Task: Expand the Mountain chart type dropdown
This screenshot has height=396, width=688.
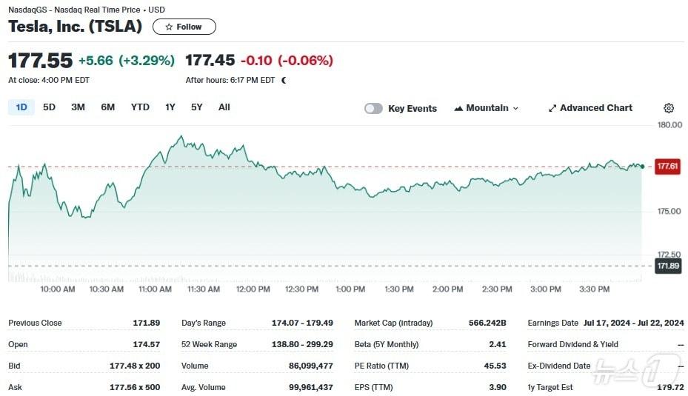Action: tap(515, 108)
